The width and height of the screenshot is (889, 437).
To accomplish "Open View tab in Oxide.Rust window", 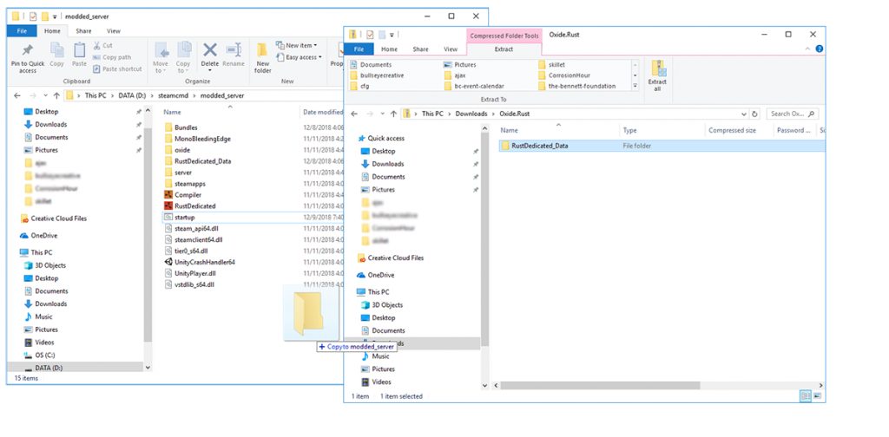I will tap(451, 49).
